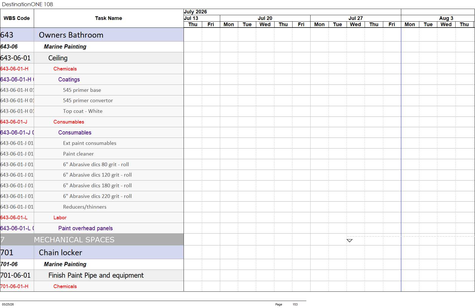The height and width of the screenshot is (308, 475).
Task: Select MECHANICAL SPACES section row
Action: pos(92,239)
